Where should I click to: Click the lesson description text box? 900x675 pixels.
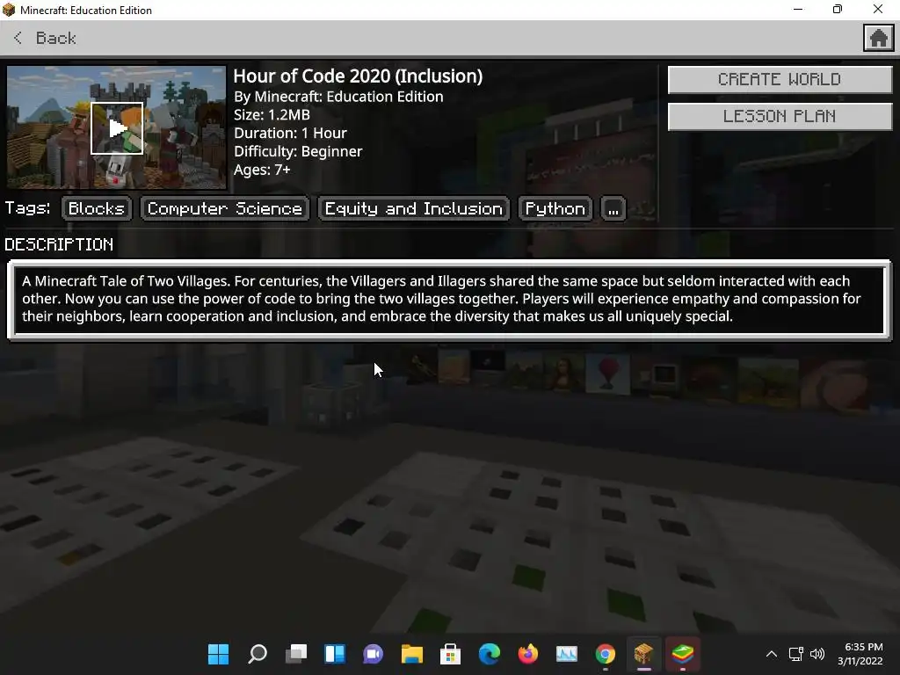(449, 299)
